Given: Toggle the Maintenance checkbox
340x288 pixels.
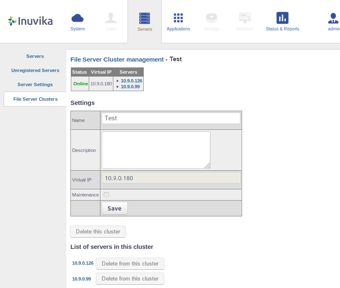Looking at the screenshot, I should [106, 195].
